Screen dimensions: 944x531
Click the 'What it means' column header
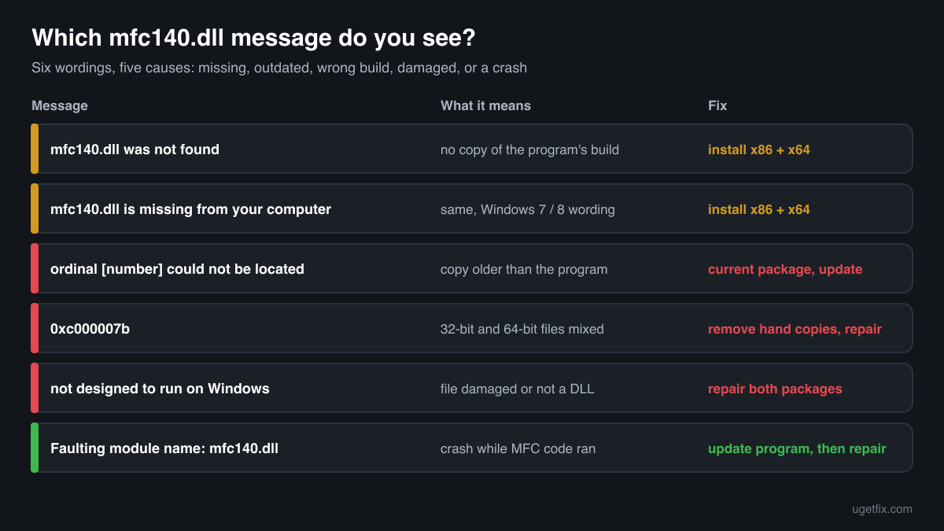pyautogui.click(x=485, y=105)
